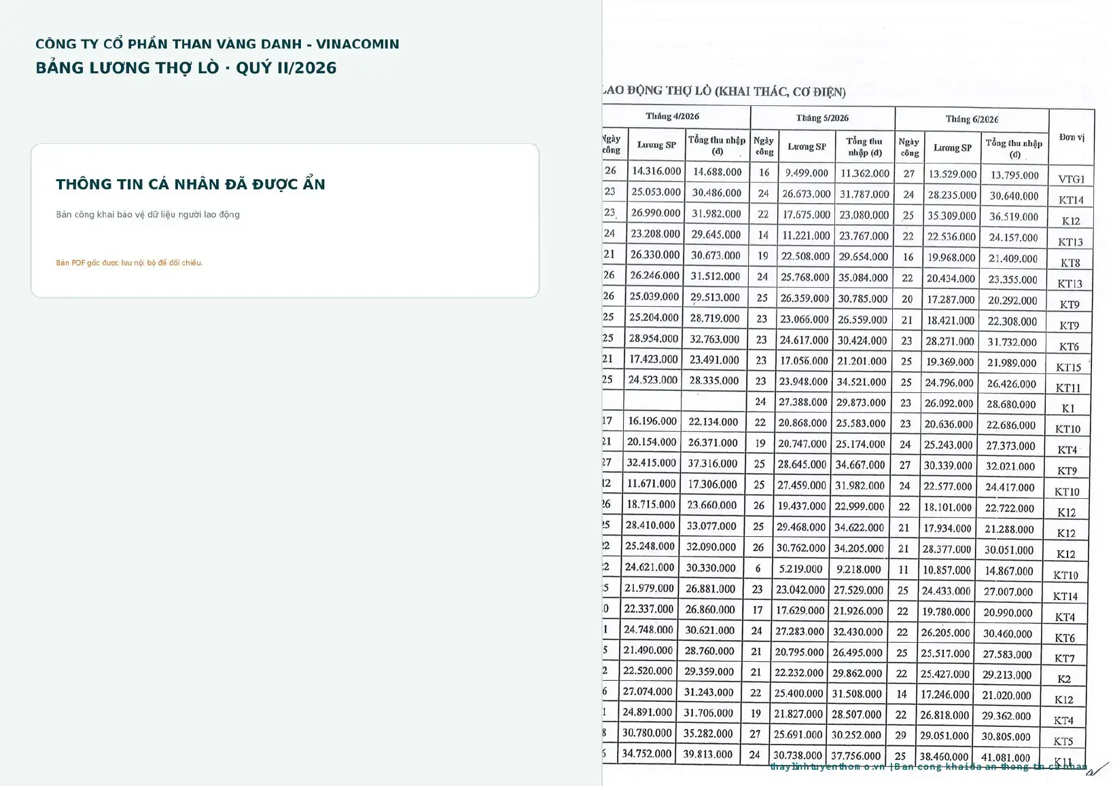Viewport: 1113px width, 786px height.
Task: Click the May income "35.084.000"
Action: click(x=863, y=278)
